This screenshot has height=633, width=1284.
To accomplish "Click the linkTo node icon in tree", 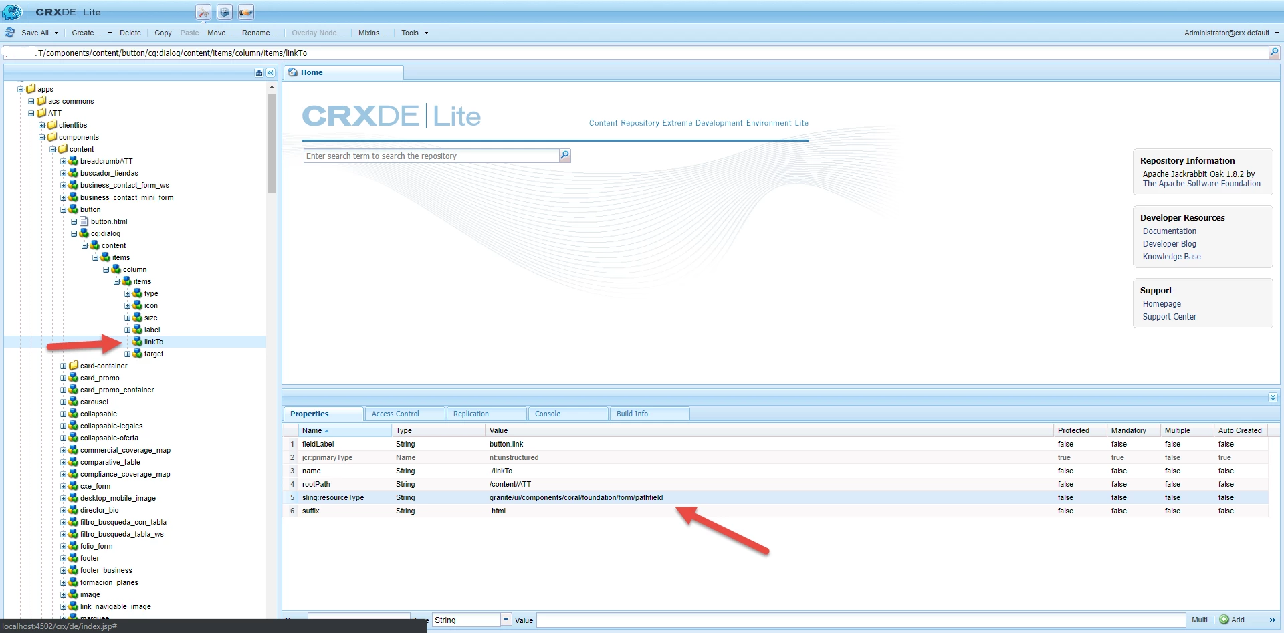I will (x=138, y=342).
